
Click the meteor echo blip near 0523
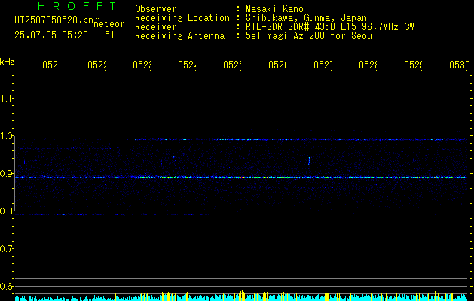click(x=173, y=157)
